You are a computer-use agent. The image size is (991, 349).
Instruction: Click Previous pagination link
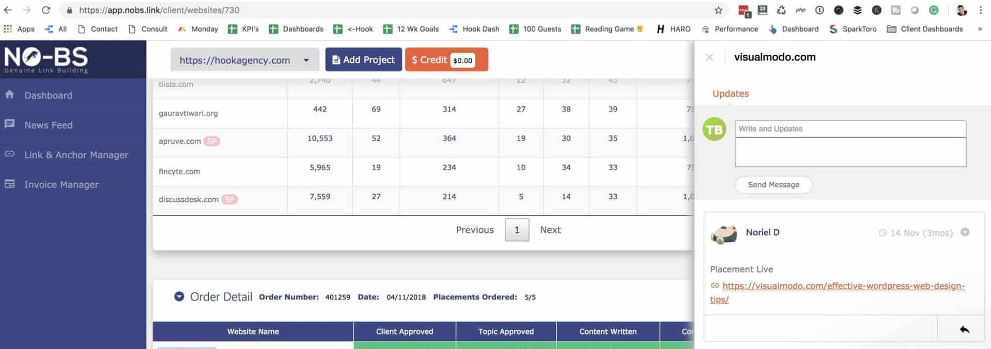475,230
